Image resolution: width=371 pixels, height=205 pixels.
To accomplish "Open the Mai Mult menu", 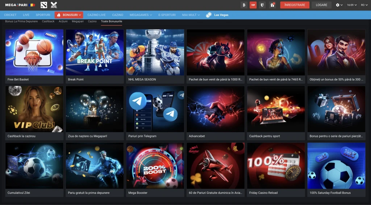I will pyautogui.click(x=191, y=15).
